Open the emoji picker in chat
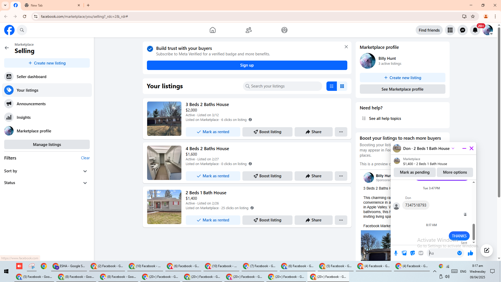 coord(460,253)
